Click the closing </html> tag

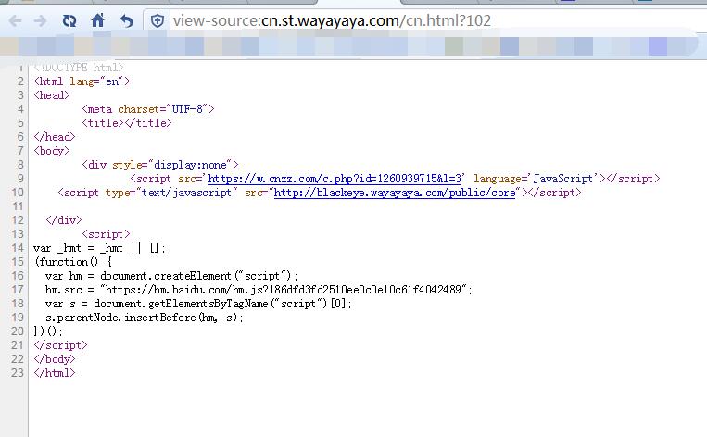click(55, 373)
